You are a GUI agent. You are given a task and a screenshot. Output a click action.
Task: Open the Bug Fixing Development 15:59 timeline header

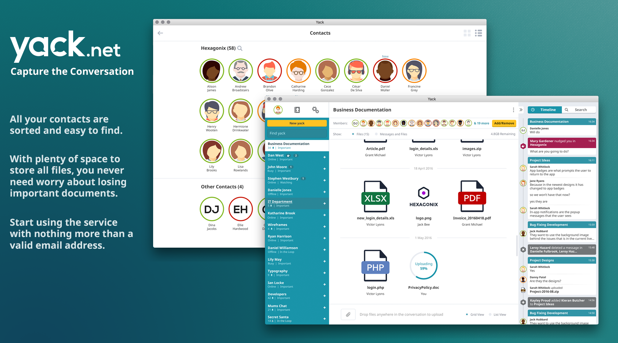point(562,225)
